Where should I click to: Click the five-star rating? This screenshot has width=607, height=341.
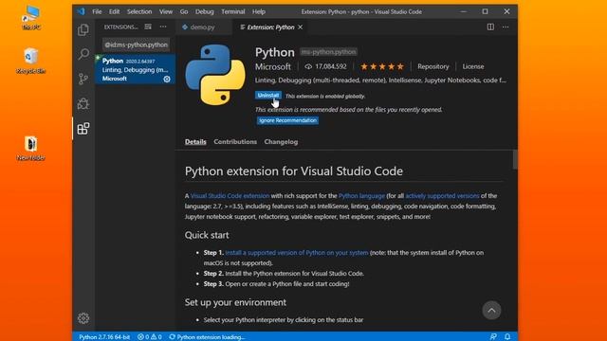(x=382, y=66)
